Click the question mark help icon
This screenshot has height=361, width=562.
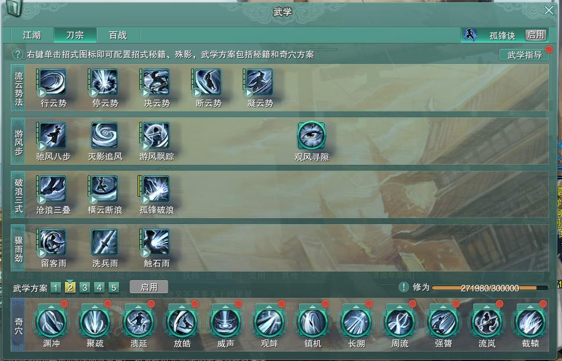[17, 55]
